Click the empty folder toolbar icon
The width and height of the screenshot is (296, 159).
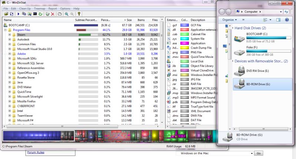coord(60,14)
